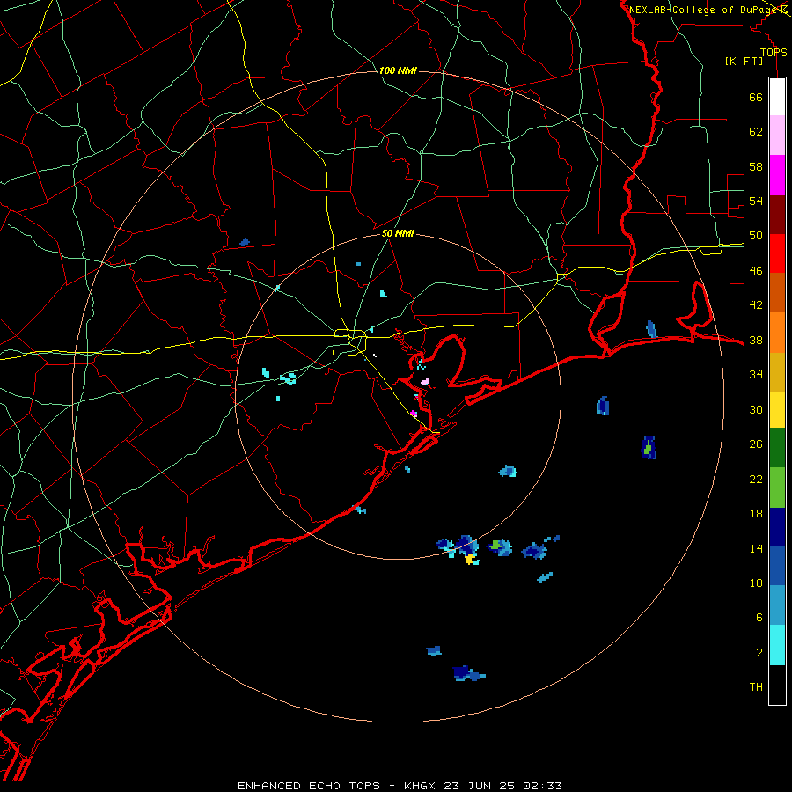Click the light pink echo over Galveston Bay

(x=425, y=382)
